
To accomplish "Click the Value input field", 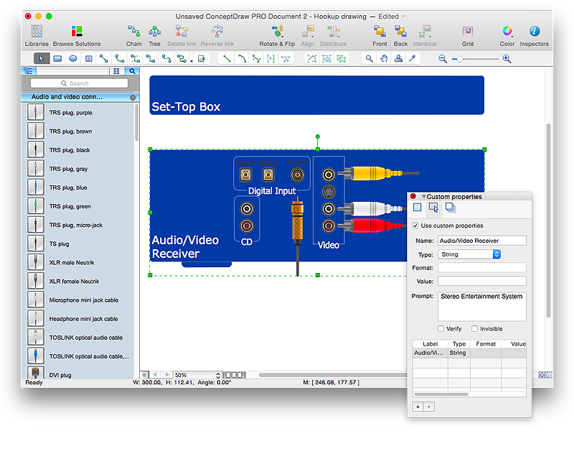I will 481,281.
